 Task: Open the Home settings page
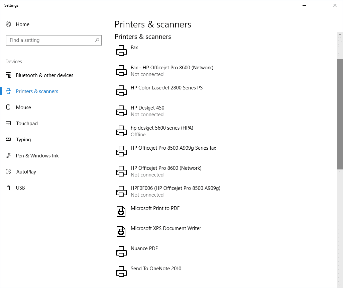pyautogui.click(x=22, y=24)
